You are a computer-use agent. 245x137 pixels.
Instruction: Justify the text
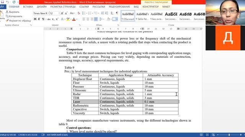(96, 19)
